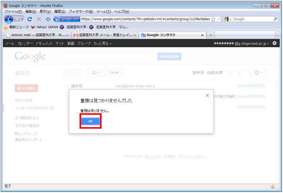Bookmark page with star icon

click(x=213, y=19)
